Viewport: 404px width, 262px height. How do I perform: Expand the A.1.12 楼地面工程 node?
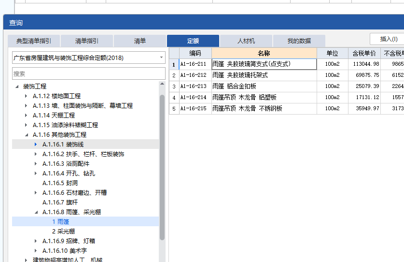coord(26,96)
